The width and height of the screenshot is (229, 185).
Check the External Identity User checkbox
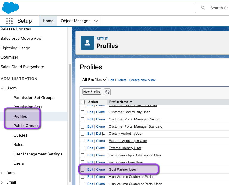coord(83,148)
